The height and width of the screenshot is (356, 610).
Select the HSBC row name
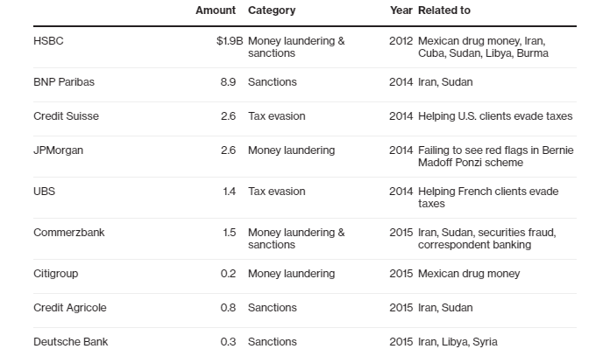(48, 41)
